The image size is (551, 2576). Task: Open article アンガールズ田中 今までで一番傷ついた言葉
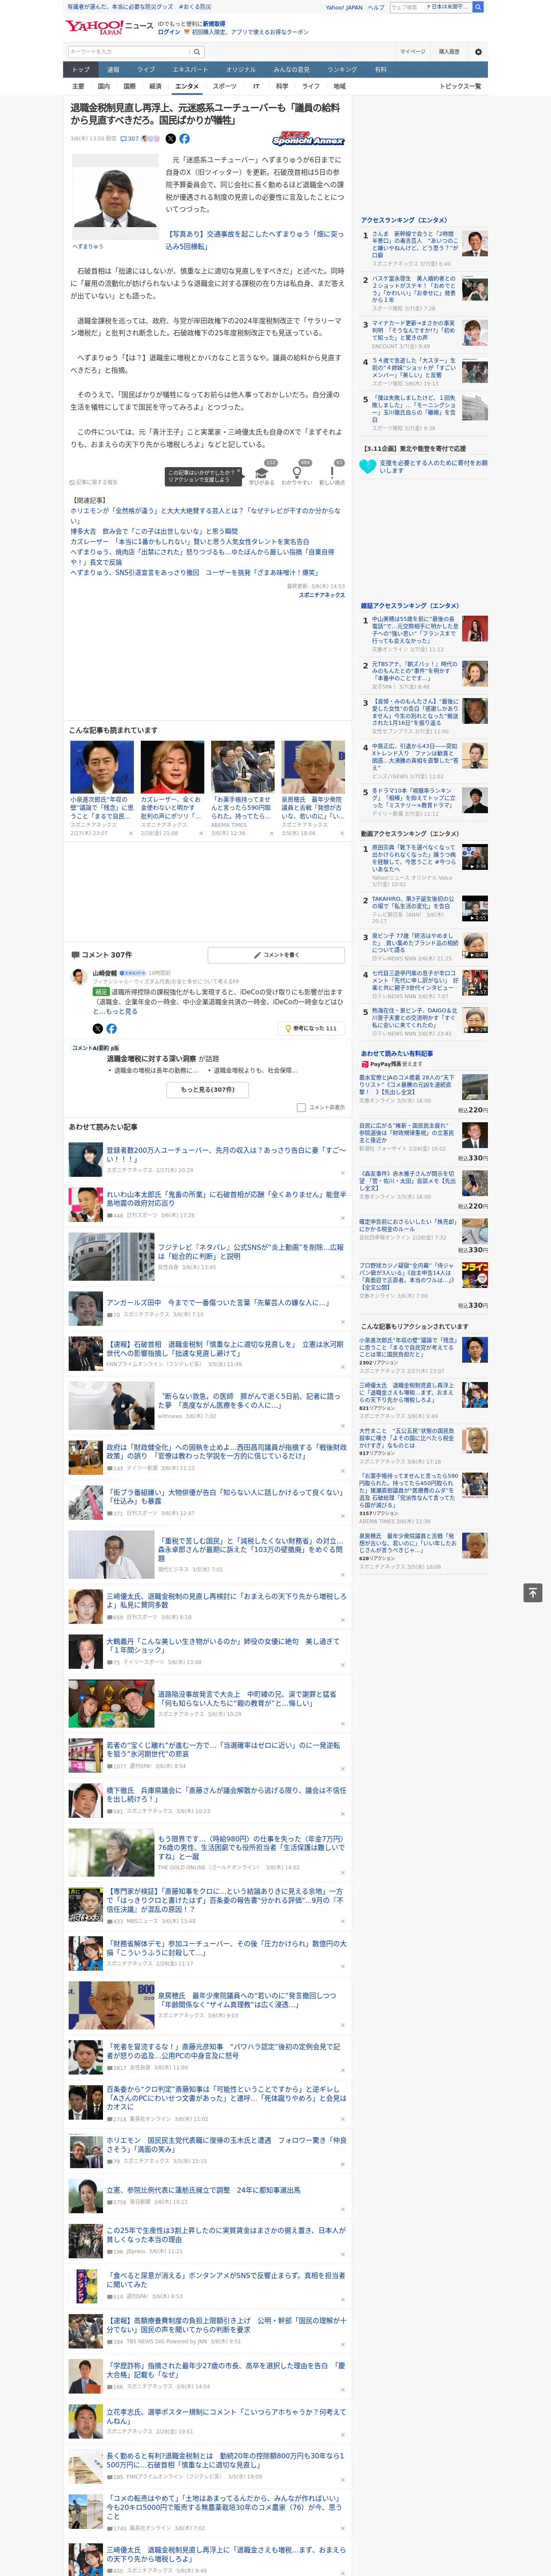coord(218,1302)
